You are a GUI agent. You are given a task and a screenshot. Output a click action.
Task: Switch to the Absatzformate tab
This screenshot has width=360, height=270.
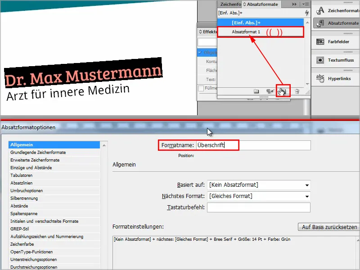[x=261, y=4]
